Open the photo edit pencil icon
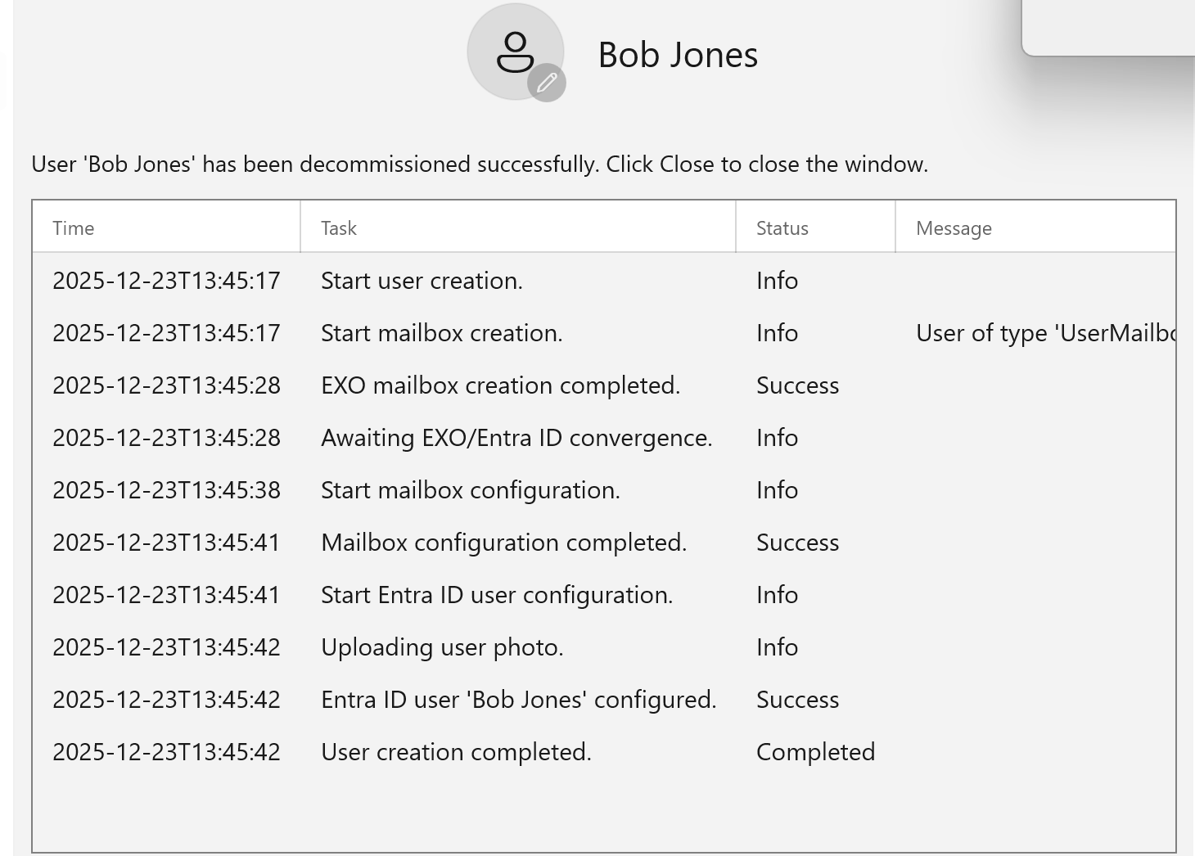Viewport: 1195px width, 856px height. (547, 81)
